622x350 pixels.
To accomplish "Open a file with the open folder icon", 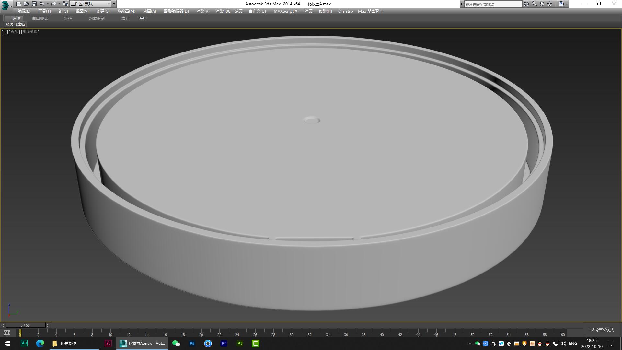I will 27,4.
